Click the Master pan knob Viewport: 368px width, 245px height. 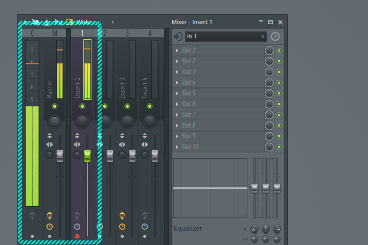pos(55,121)
